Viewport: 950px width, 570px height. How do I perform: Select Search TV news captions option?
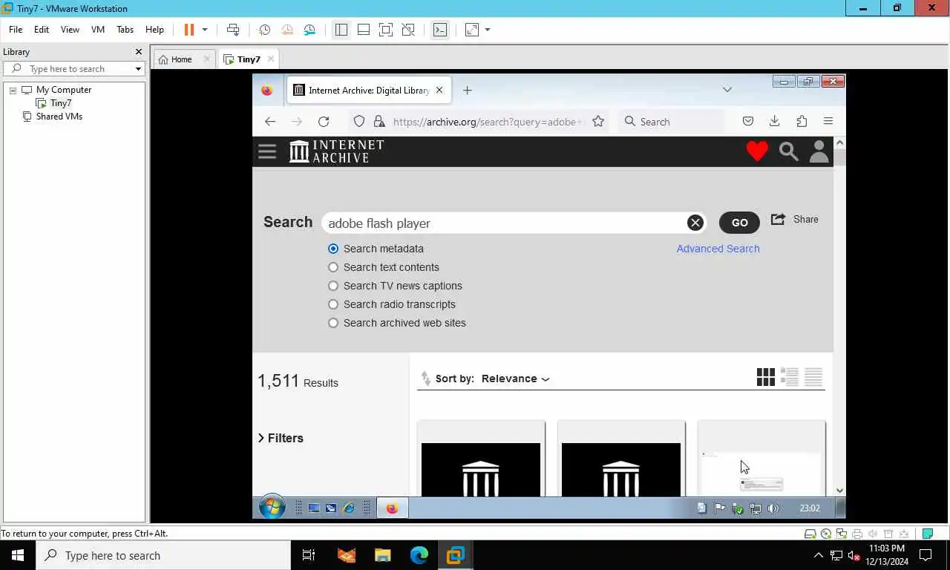tap(333, 286)
